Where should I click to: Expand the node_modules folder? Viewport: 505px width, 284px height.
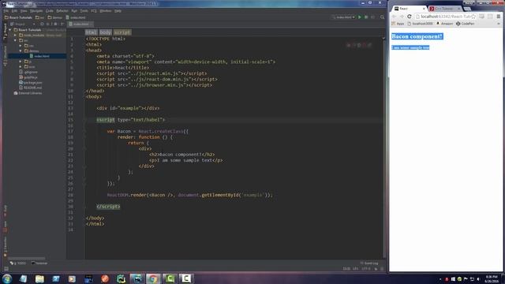tap(16, 35)
